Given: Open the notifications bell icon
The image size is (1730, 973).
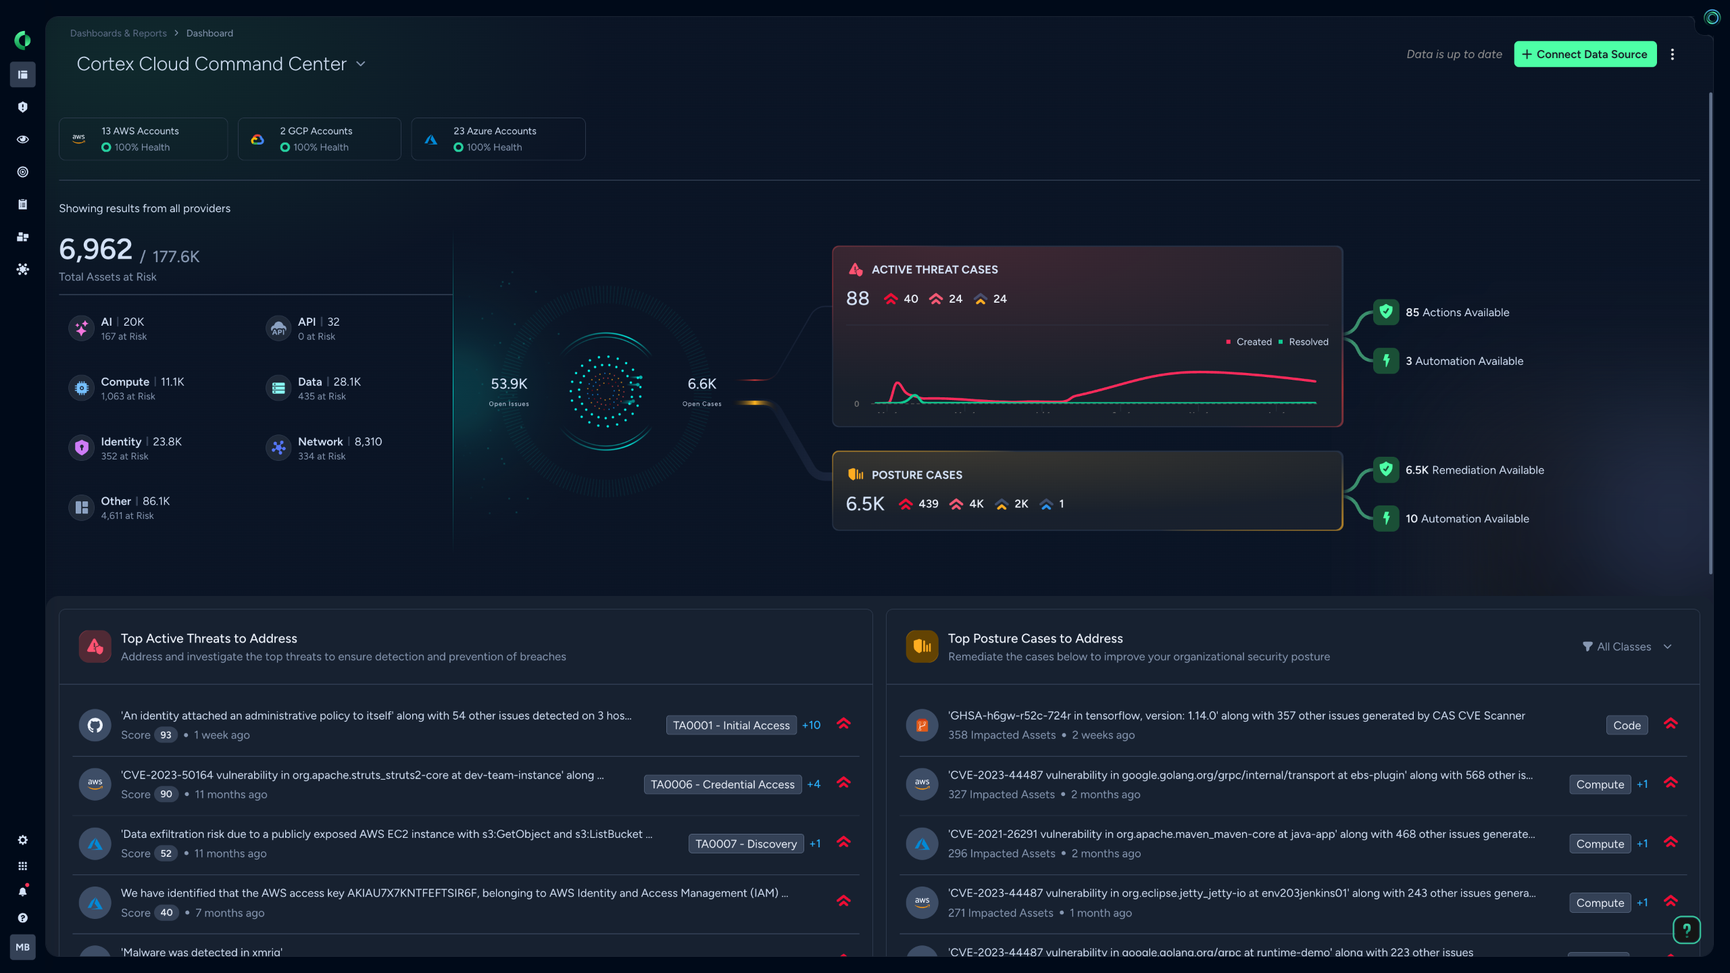Looking at the screenshot, I should click(22, 892).
